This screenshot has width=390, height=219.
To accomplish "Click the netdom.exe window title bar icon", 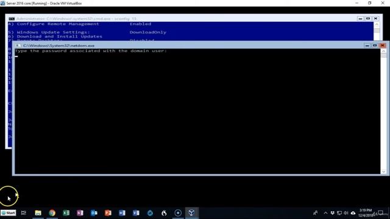I will (x=18, y=46).
